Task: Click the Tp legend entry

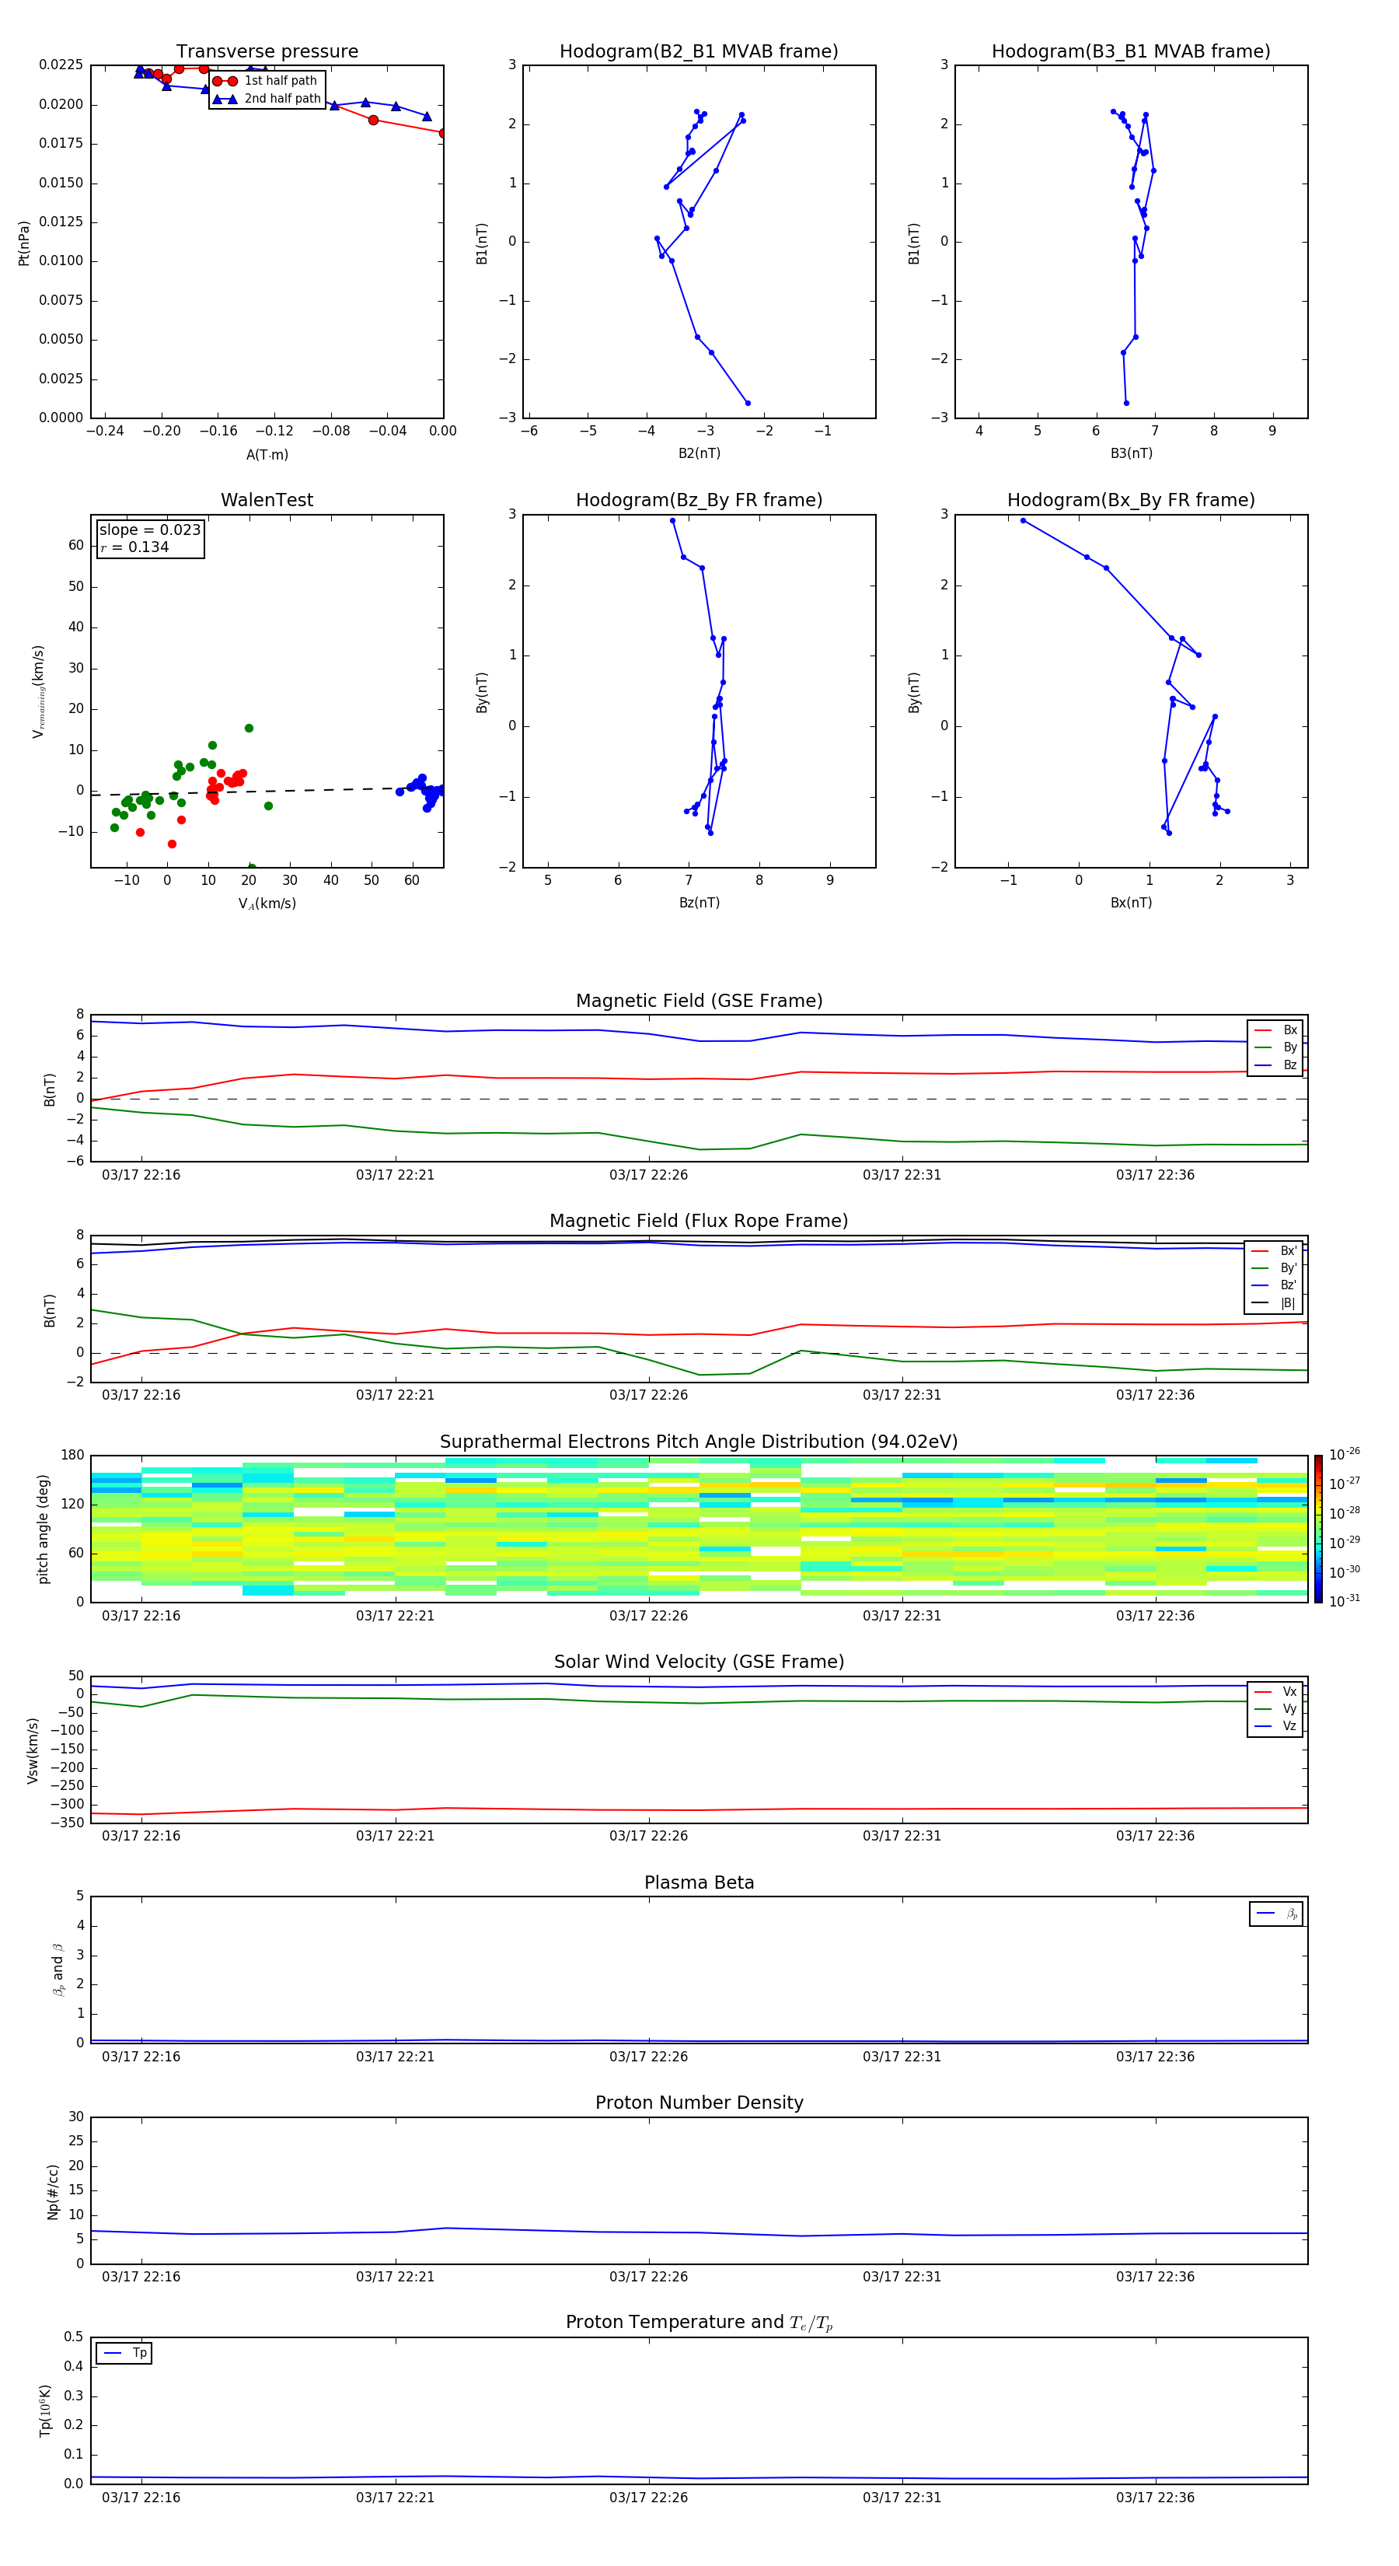Action: tap(124, 2353)
